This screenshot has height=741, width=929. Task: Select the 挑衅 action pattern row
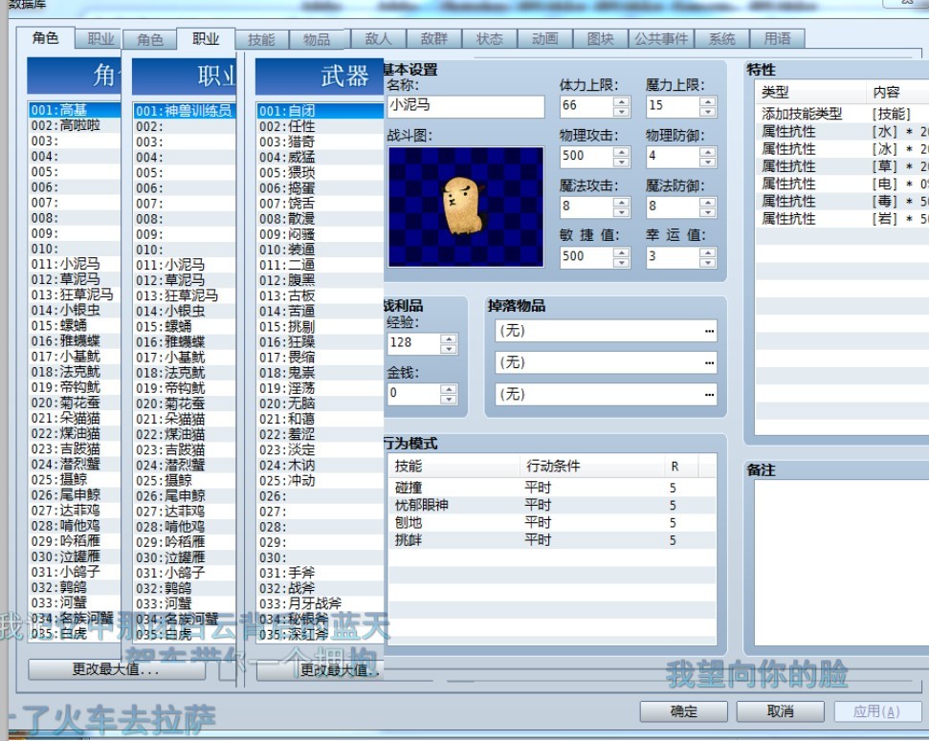pos(552,539)
